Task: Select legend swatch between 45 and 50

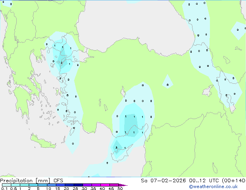Action: click(x=114, y=185)
